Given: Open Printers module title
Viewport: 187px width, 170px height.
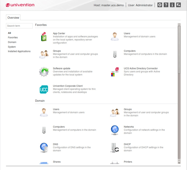Looking at the screenshot, I should pos(128,162).
